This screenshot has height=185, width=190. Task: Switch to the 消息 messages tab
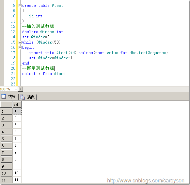(28, 97)
